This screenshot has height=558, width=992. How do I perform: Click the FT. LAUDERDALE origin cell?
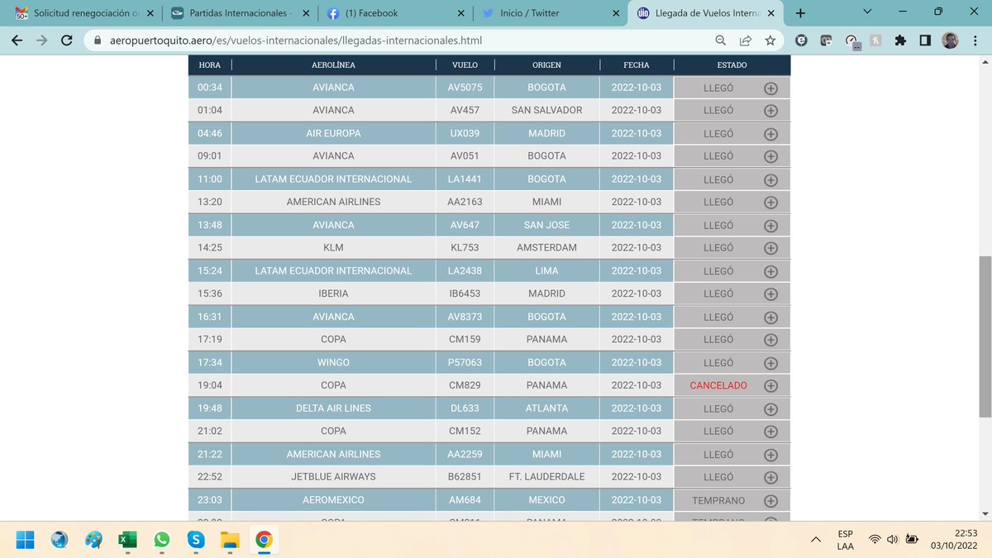point(547,477)
